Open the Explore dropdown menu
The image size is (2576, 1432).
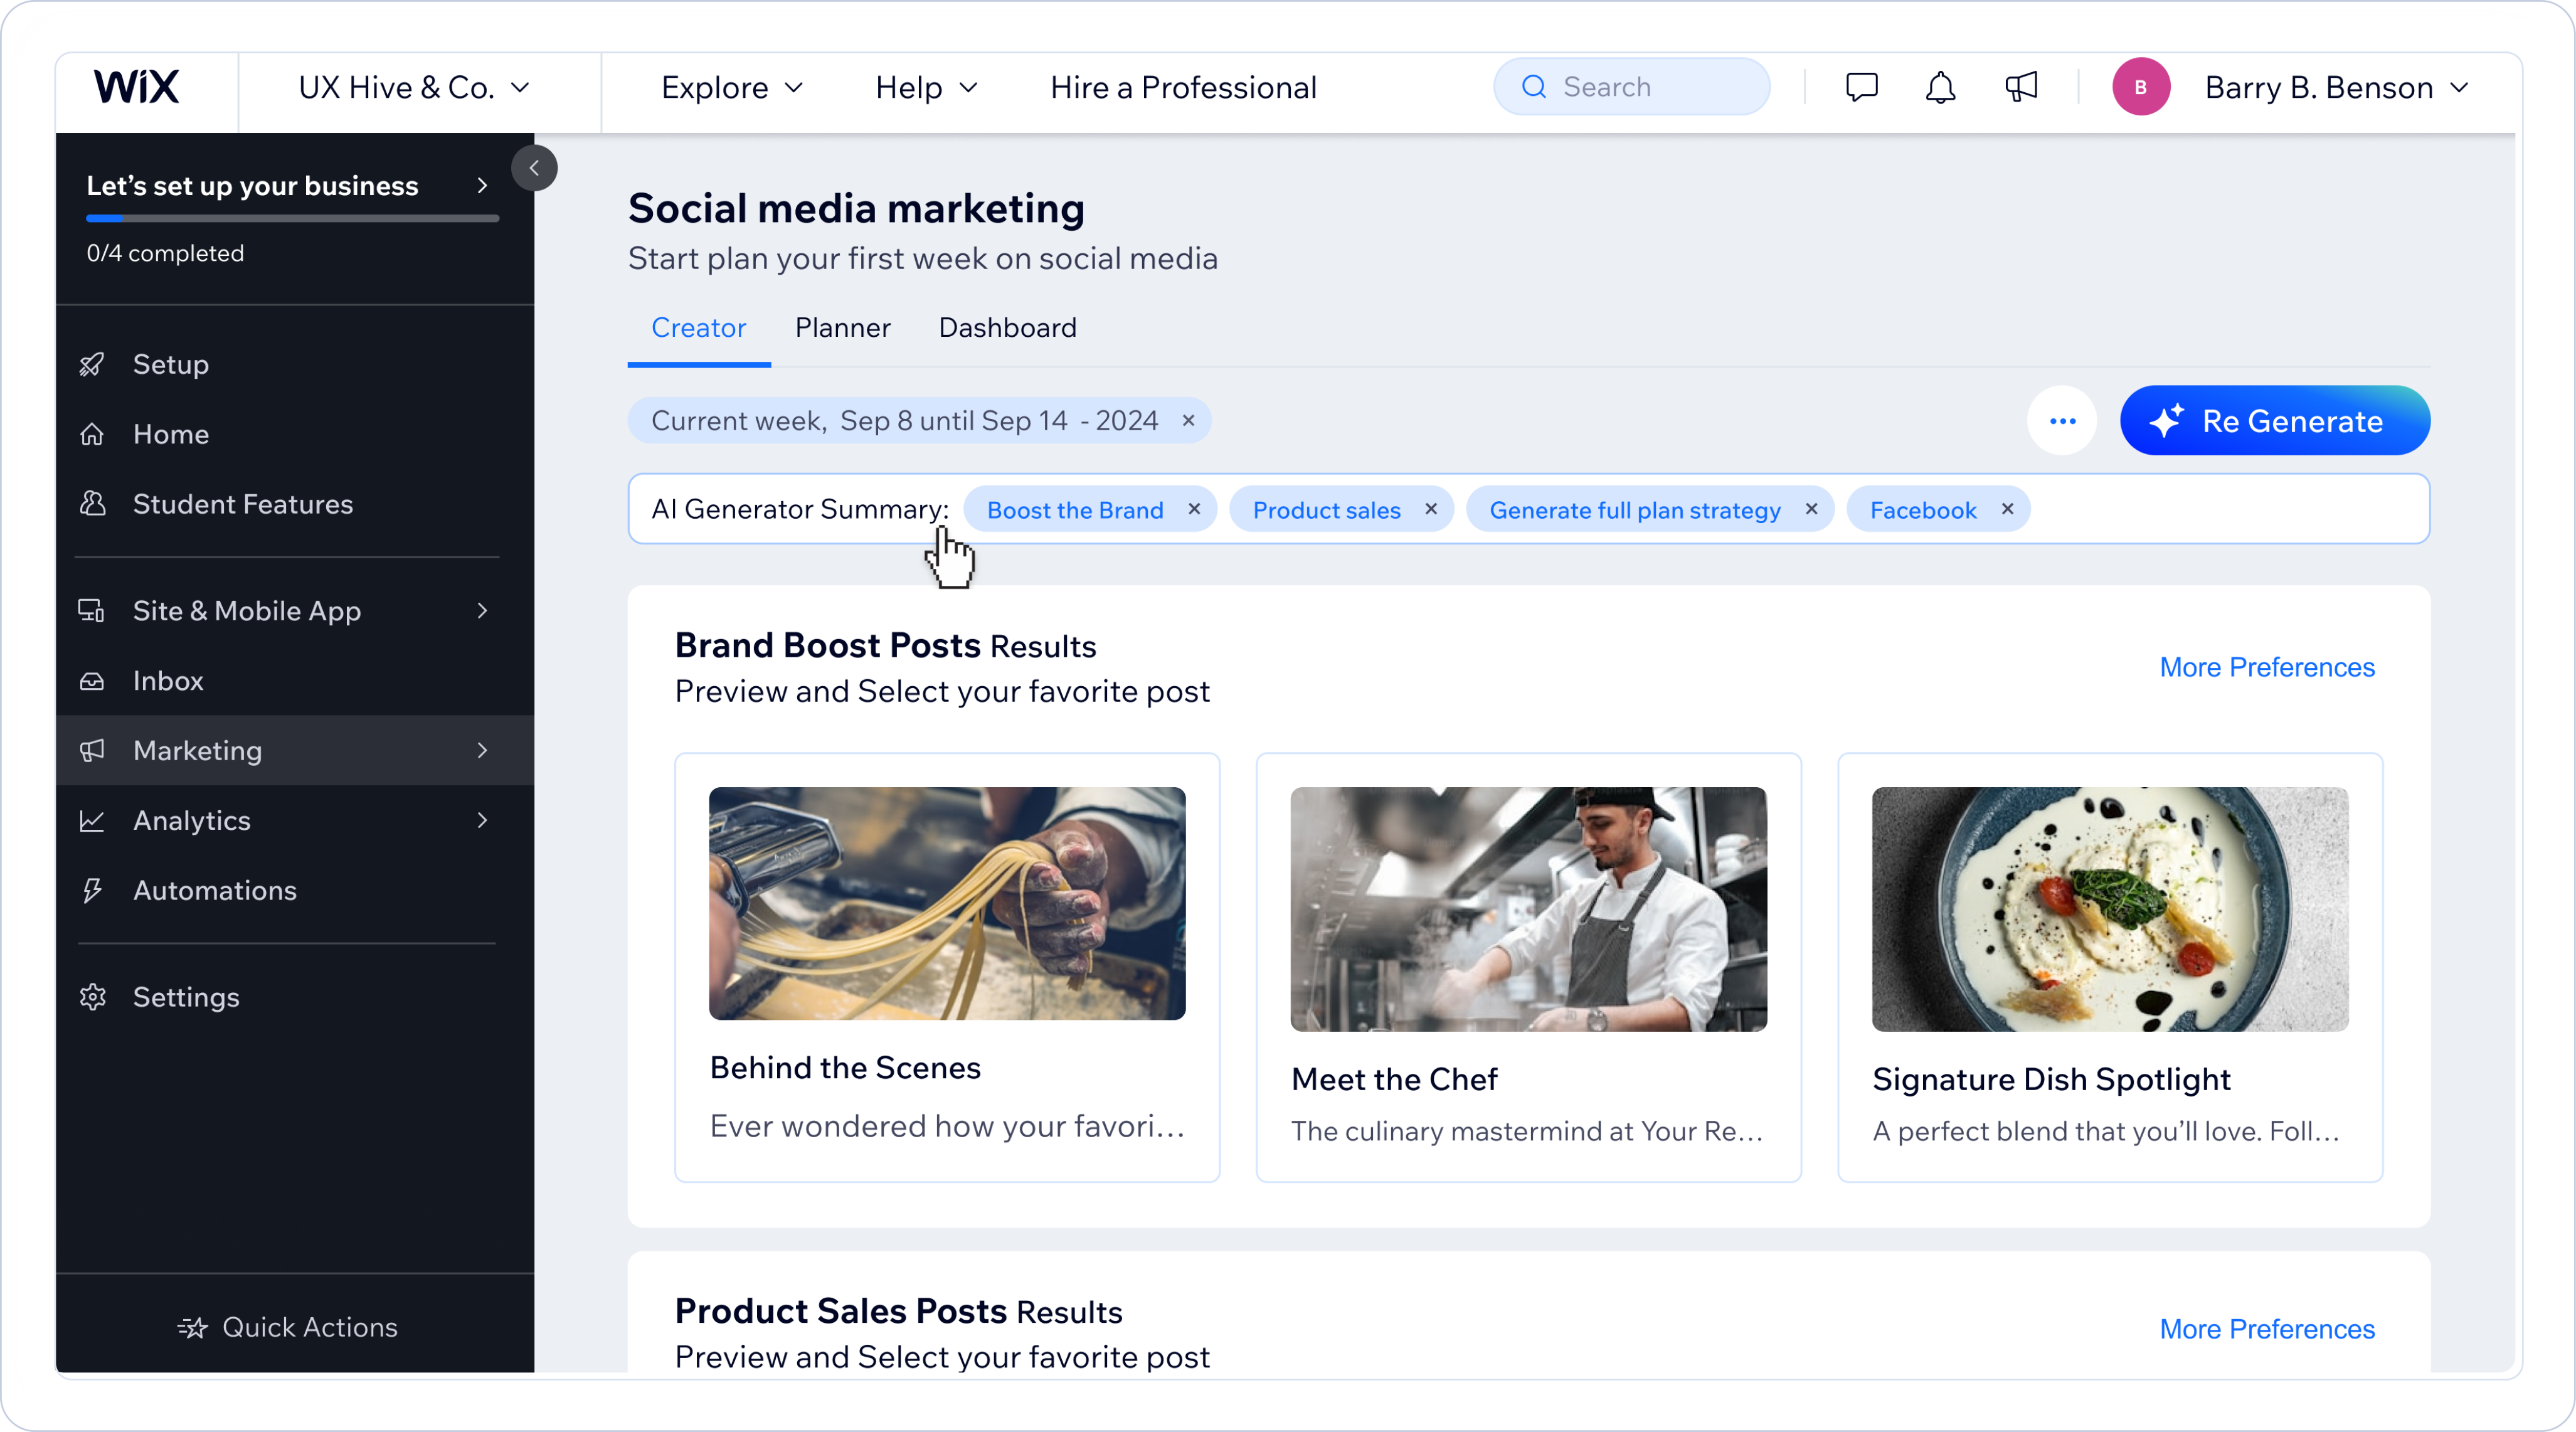[x=732, y=88]
